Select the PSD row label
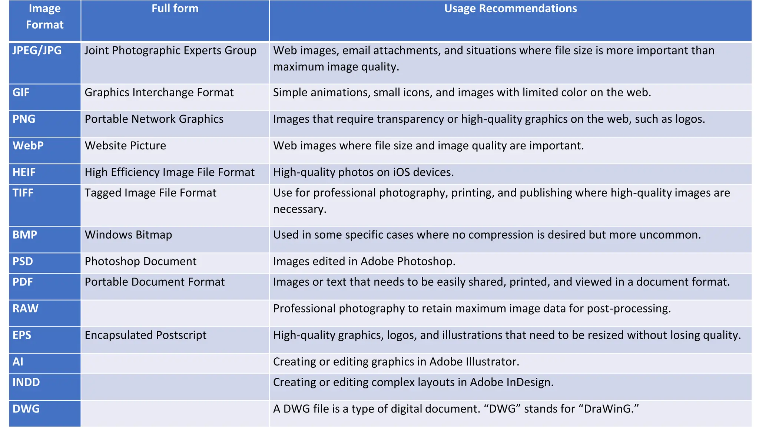Screen dimensions: 759x427 (x=23, y=262)
